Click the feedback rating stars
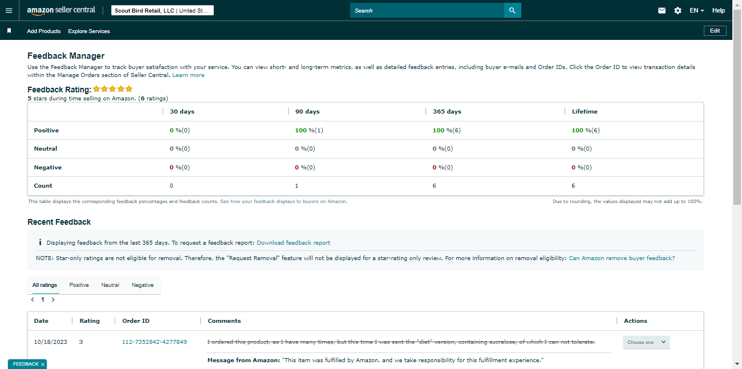The width and height of the screenshot is (742, 369). coord(113,89)
